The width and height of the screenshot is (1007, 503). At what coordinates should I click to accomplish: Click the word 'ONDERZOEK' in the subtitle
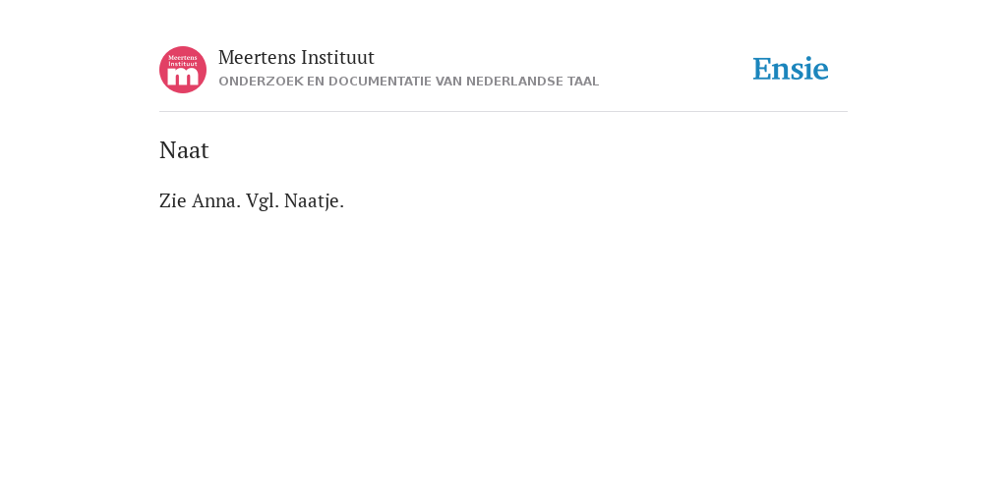261,82
